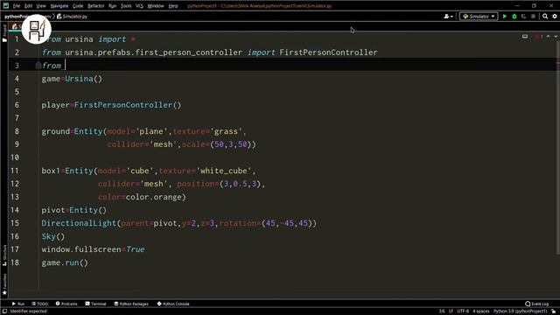Run with coverage icon in toolbar
Image resolution: width=560 pixels, height=315 pixels.
523,16
